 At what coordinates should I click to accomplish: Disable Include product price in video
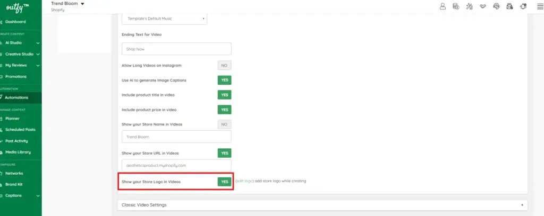click(225, 110)
